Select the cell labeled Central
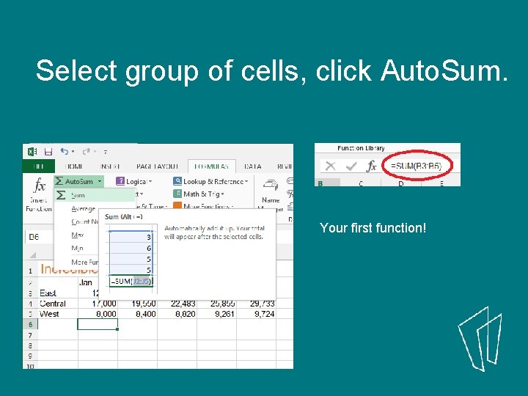 point(58,304)
